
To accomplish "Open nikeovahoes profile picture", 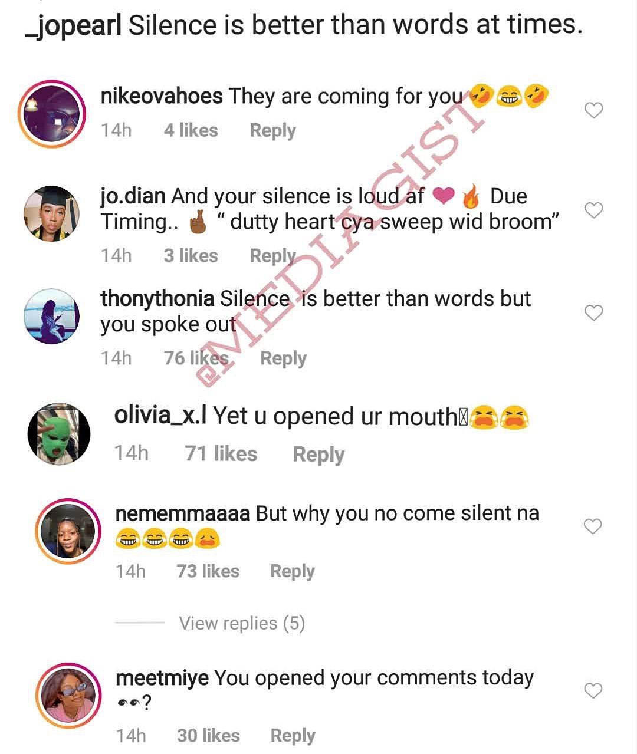I will click(52, 113).
